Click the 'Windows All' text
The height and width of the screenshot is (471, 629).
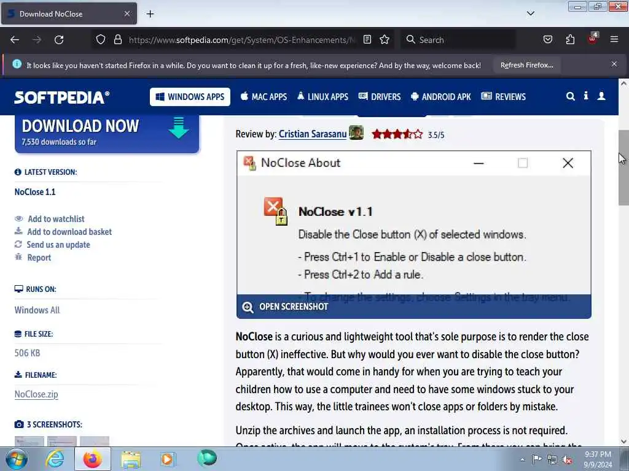[x=37, y=310]
